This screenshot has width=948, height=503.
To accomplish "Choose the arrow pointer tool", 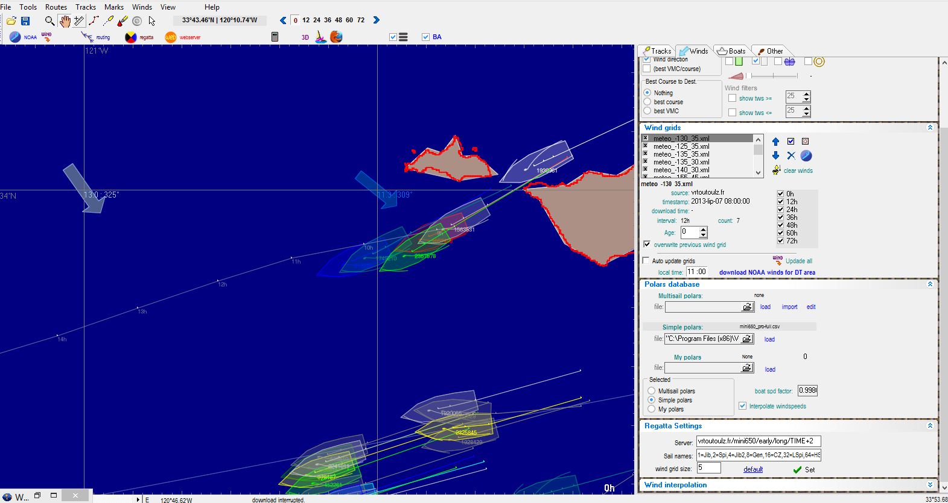I will 151,21.
